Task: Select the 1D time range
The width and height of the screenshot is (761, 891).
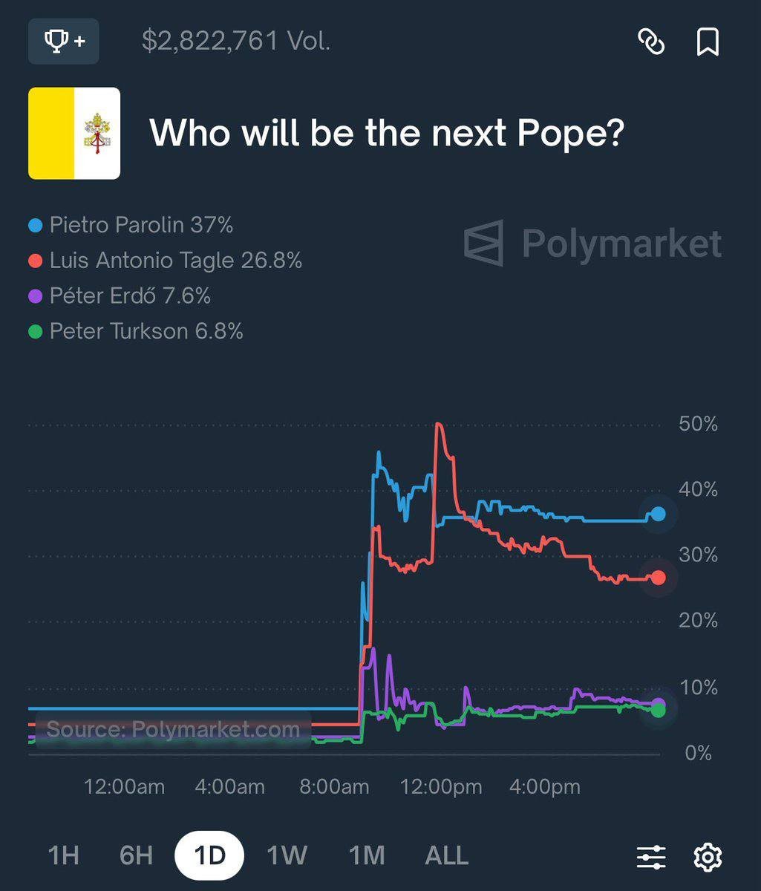Action: [209, 855]
